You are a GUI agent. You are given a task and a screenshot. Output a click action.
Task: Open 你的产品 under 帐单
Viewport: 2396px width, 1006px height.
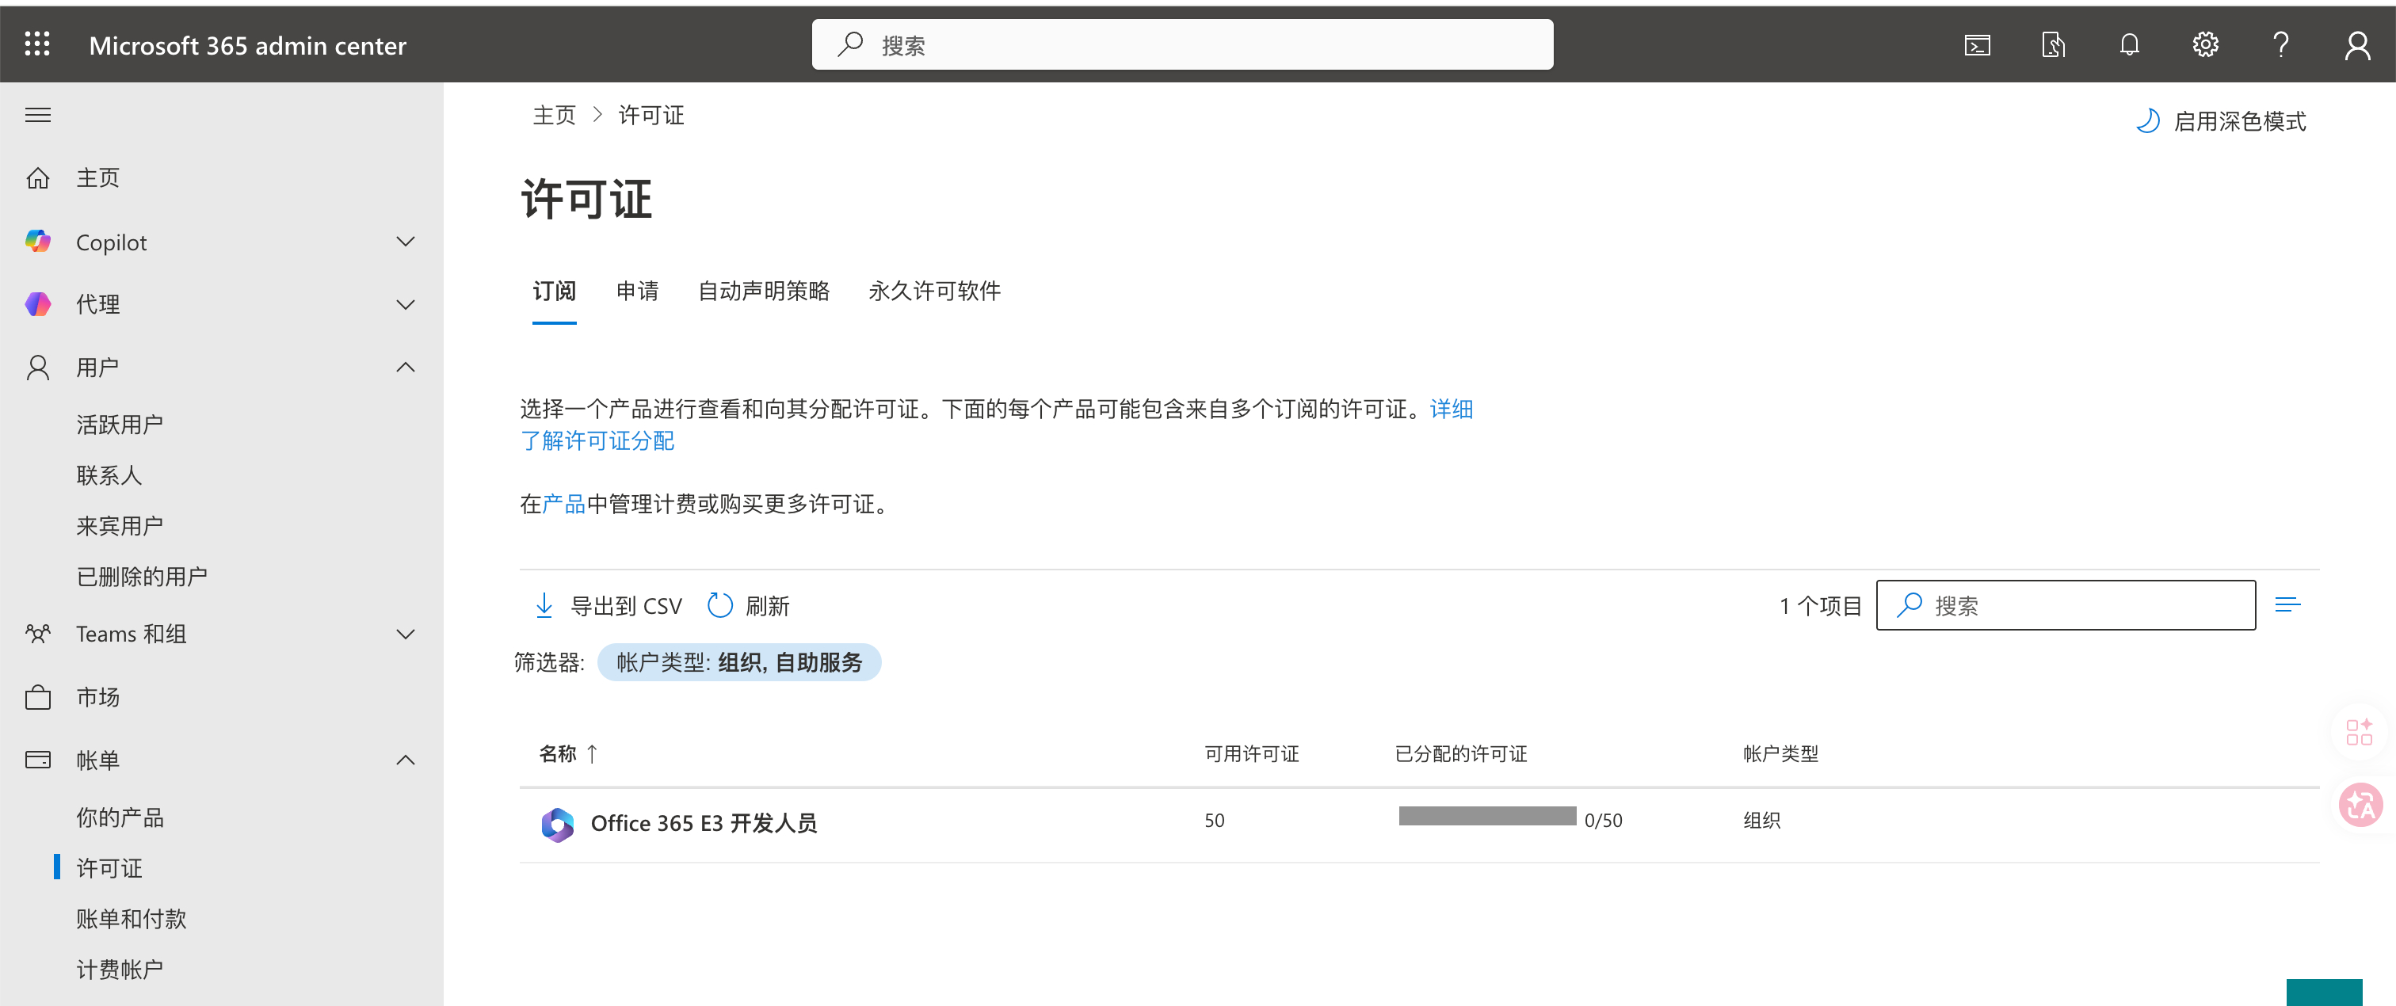click(x=119, y=817)
